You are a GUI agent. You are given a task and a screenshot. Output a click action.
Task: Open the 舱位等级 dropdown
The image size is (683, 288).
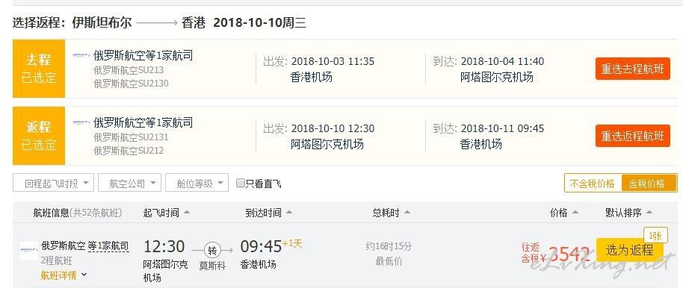[x=197, y=183]
